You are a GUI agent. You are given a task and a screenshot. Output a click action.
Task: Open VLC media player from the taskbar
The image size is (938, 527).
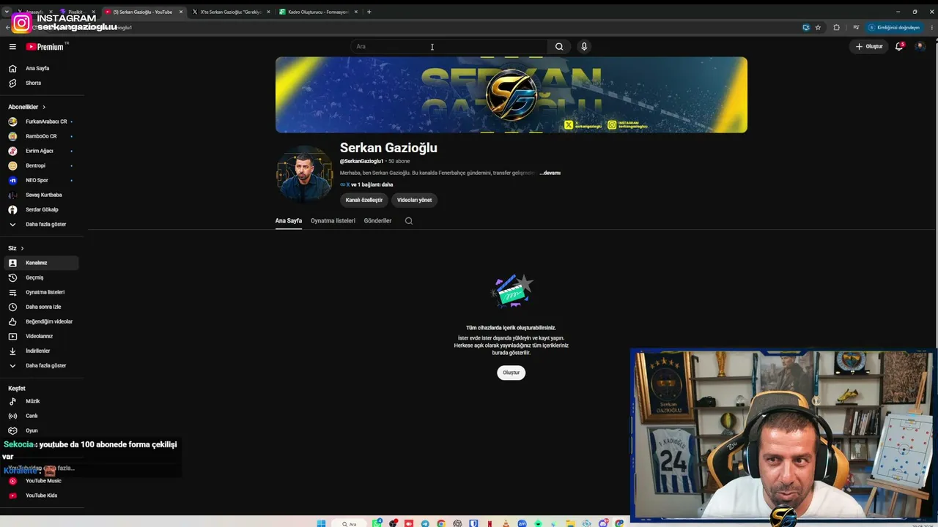tap(506, 523)
